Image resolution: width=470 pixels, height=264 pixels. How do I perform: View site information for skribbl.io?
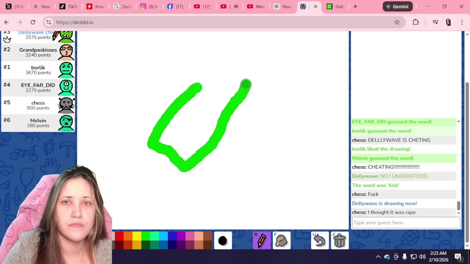(49, 22)
